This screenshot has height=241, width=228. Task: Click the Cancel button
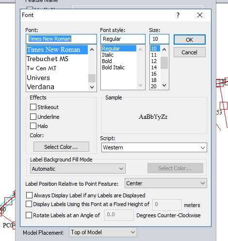tap(190, 52)
